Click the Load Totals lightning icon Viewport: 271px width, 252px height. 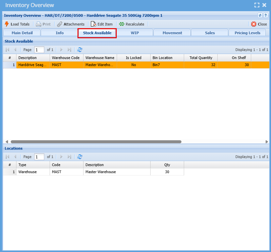(x=6, y=24)
